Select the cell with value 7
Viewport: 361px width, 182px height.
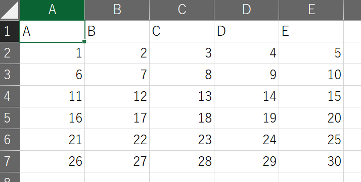(117, 75)
